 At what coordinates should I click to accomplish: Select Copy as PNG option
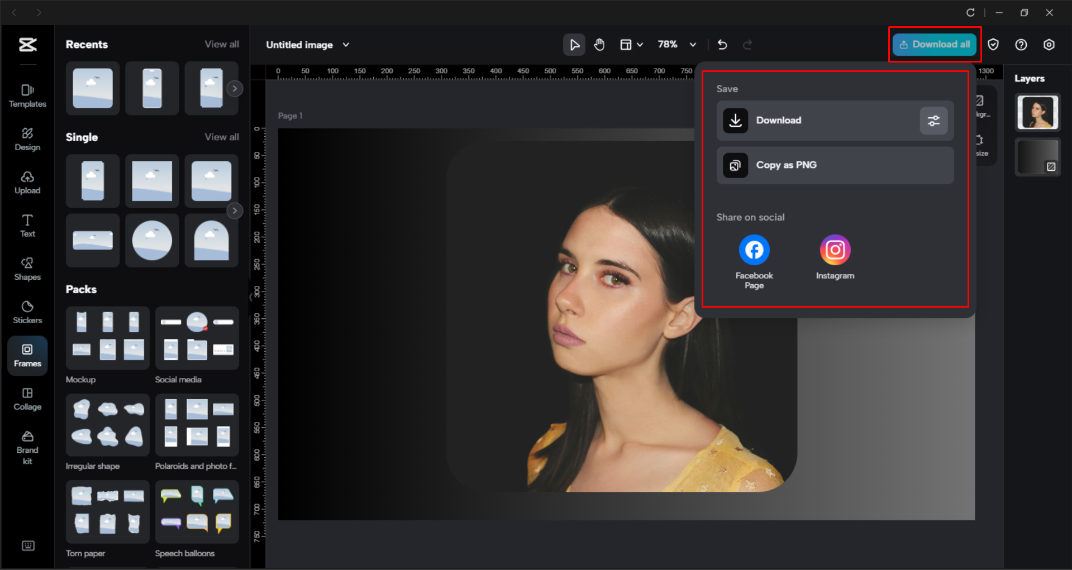click(834, 165)
